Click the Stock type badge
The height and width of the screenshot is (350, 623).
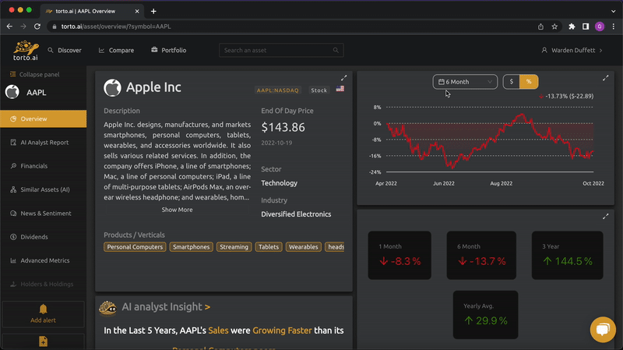pos(319,90)
